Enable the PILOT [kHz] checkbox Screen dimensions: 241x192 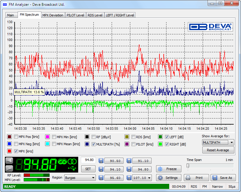133,144
